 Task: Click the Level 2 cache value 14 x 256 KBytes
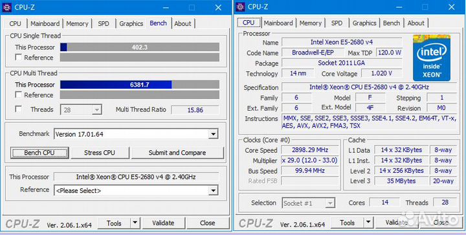pyautogui.click(x=401, y=170)
